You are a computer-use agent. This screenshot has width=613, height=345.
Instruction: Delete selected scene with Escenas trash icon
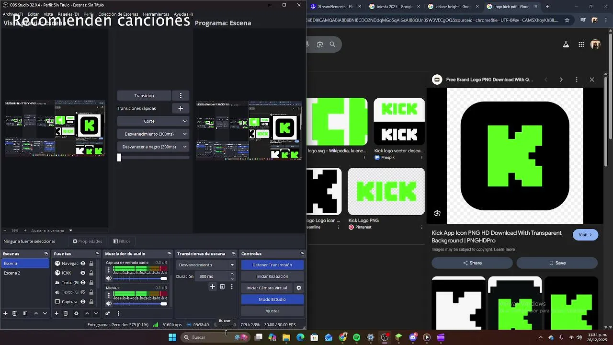click(14, 313)
